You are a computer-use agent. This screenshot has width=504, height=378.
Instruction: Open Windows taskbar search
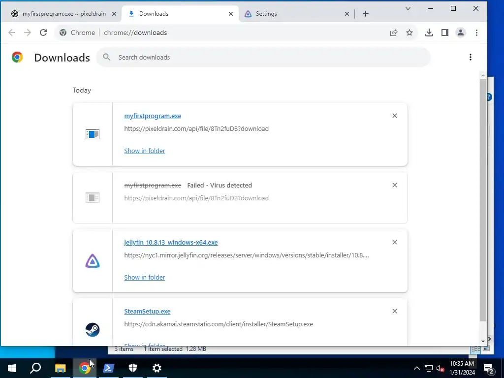(35, 368)
